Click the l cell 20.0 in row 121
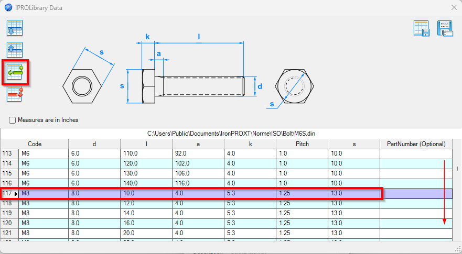The image size is (462, 254). pyautogui.click(x=146, y=234)
